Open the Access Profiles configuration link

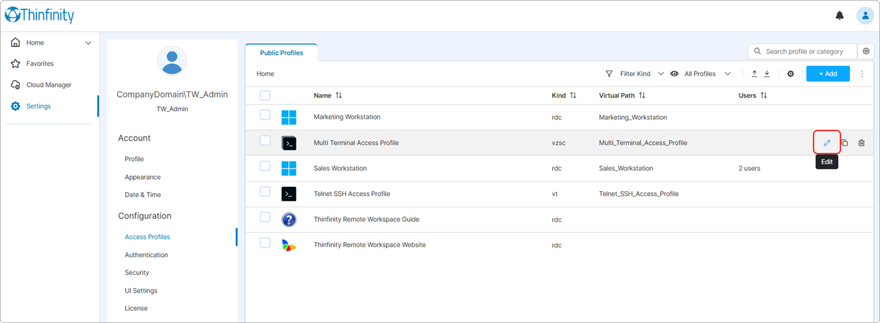(147, 237)
